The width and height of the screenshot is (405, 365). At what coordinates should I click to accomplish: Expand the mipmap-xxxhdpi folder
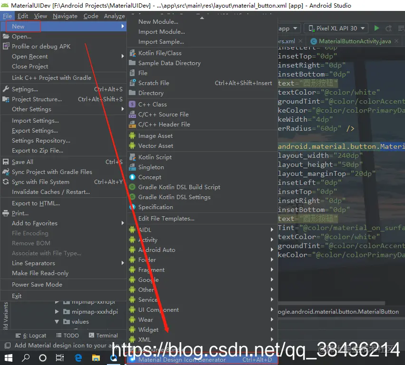(57, 311)
